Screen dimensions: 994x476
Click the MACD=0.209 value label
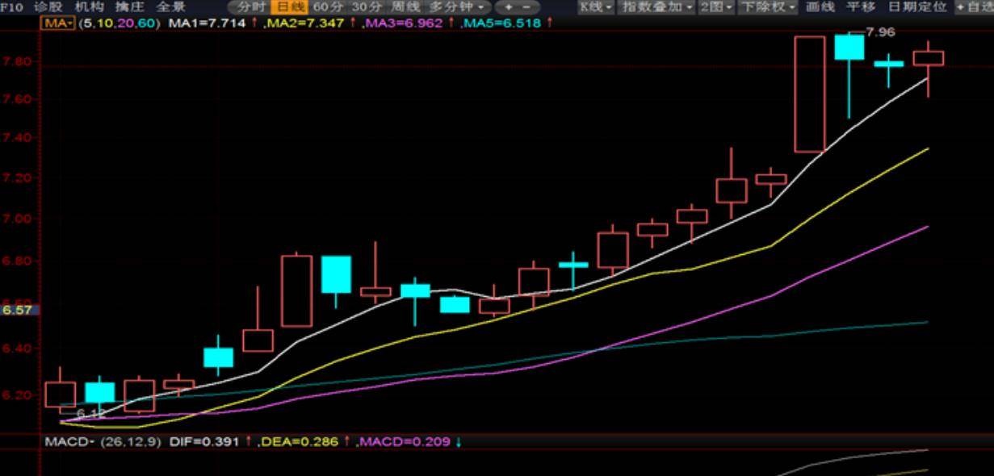tap(404, 441)
